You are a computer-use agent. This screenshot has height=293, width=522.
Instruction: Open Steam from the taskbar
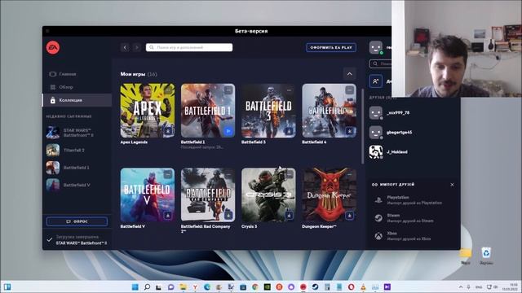315,286
